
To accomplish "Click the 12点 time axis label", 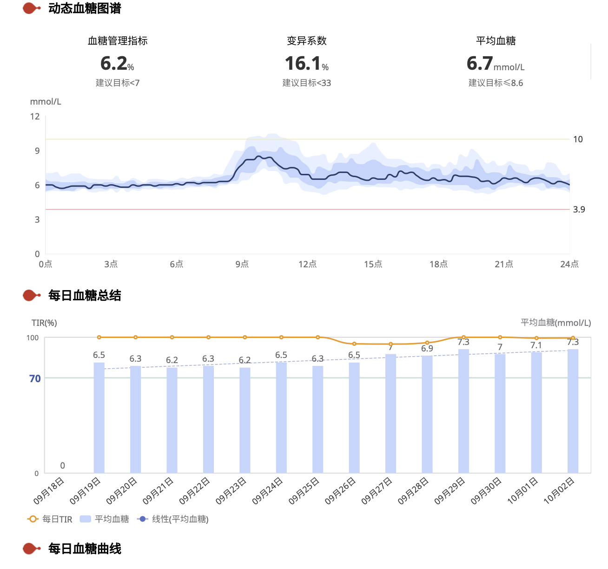I will click(x=308, y=264).
